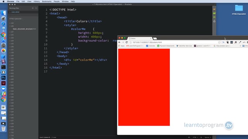Open Payment Statements bookmark

(166, 46)
